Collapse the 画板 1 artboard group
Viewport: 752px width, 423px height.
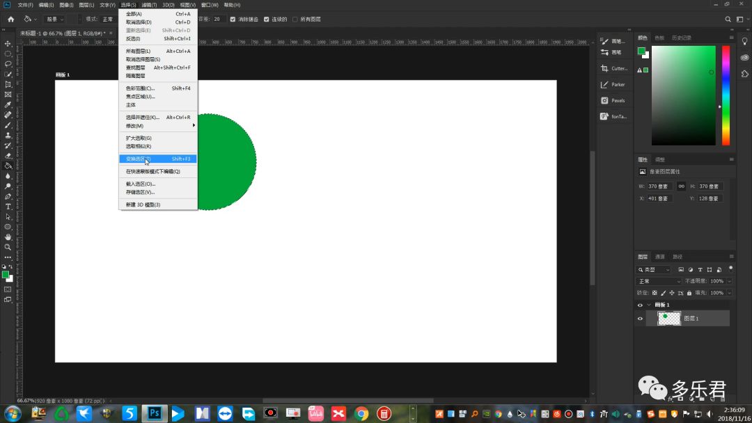click(649, 305)
